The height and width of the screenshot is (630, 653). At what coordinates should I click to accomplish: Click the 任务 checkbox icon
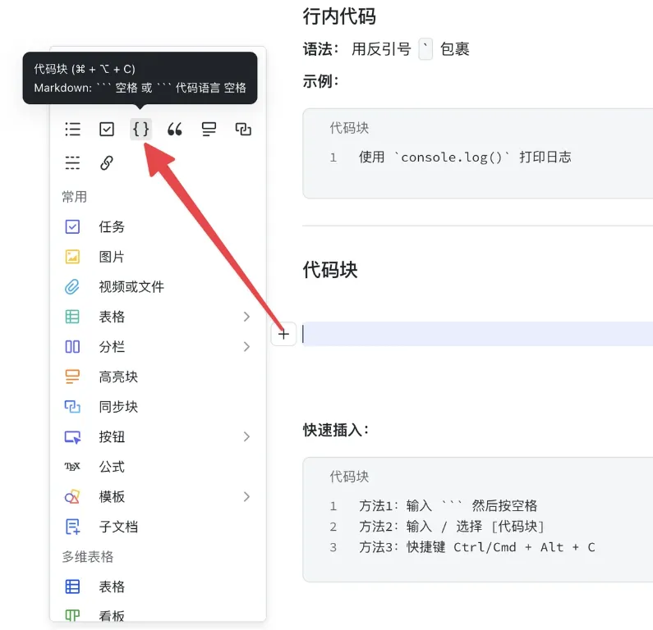(x=72, y=226)
